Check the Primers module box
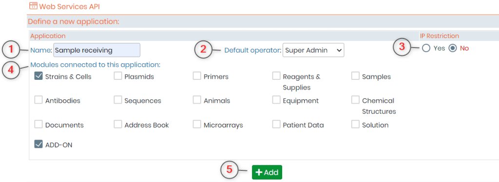 [x=197, y=76]
